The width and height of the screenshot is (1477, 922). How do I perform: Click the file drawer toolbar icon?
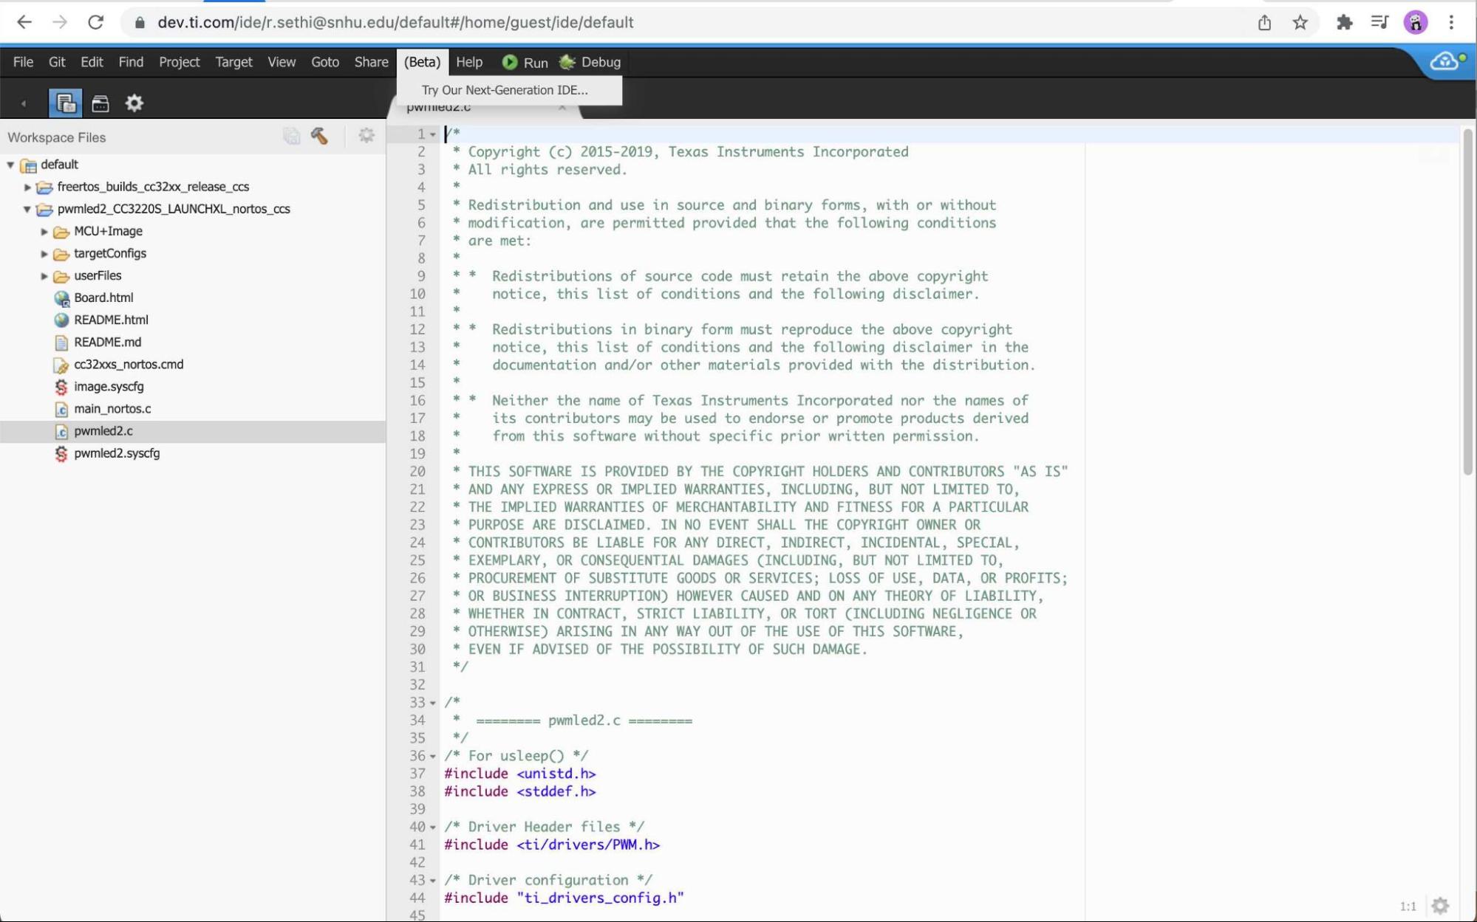tap(100, 103)
